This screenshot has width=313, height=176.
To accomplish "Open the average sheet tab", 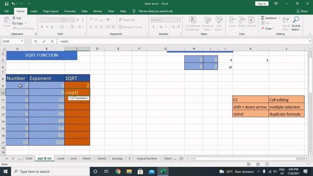I will (117, 158).
